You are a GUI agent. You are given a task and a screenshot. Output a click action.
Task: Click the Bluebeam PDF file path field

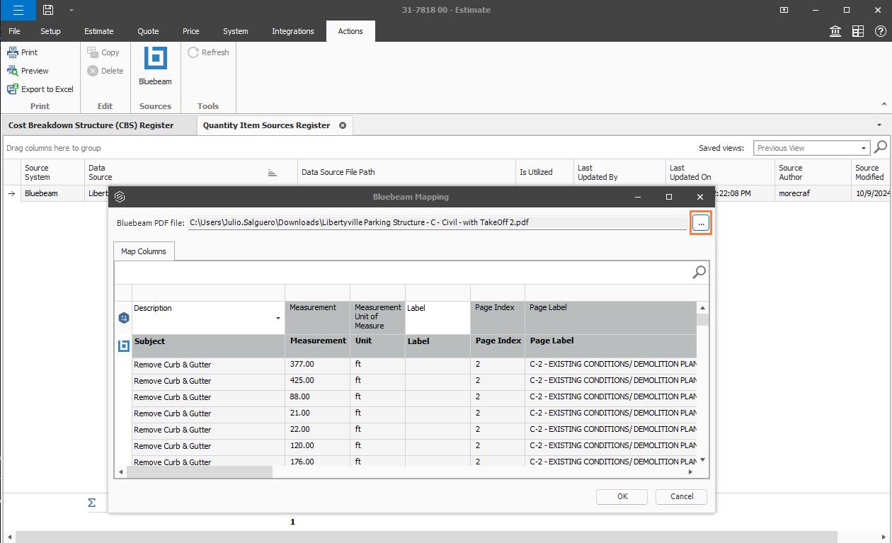tap(437, 222)
